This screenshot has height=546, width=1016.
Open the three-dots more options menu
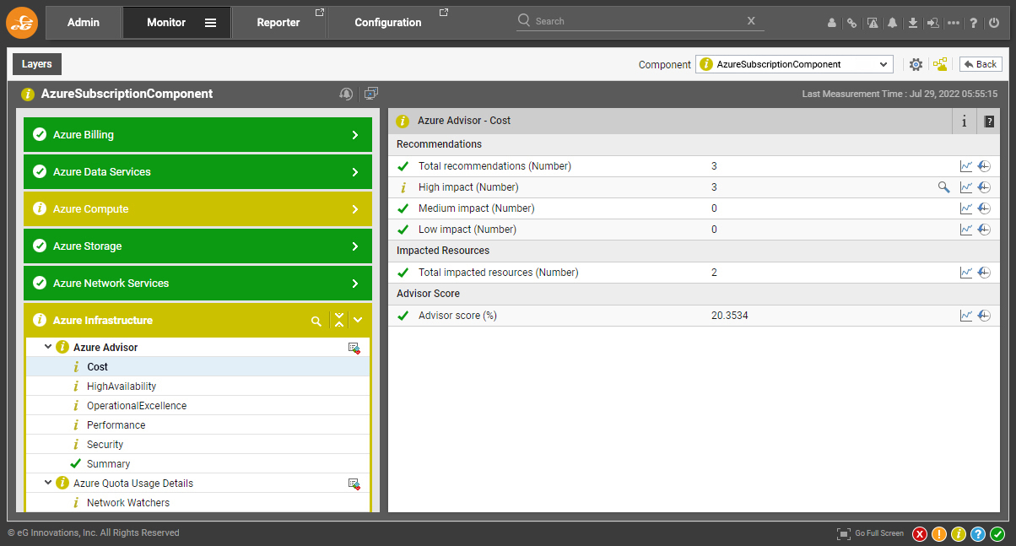pos(954,23)
